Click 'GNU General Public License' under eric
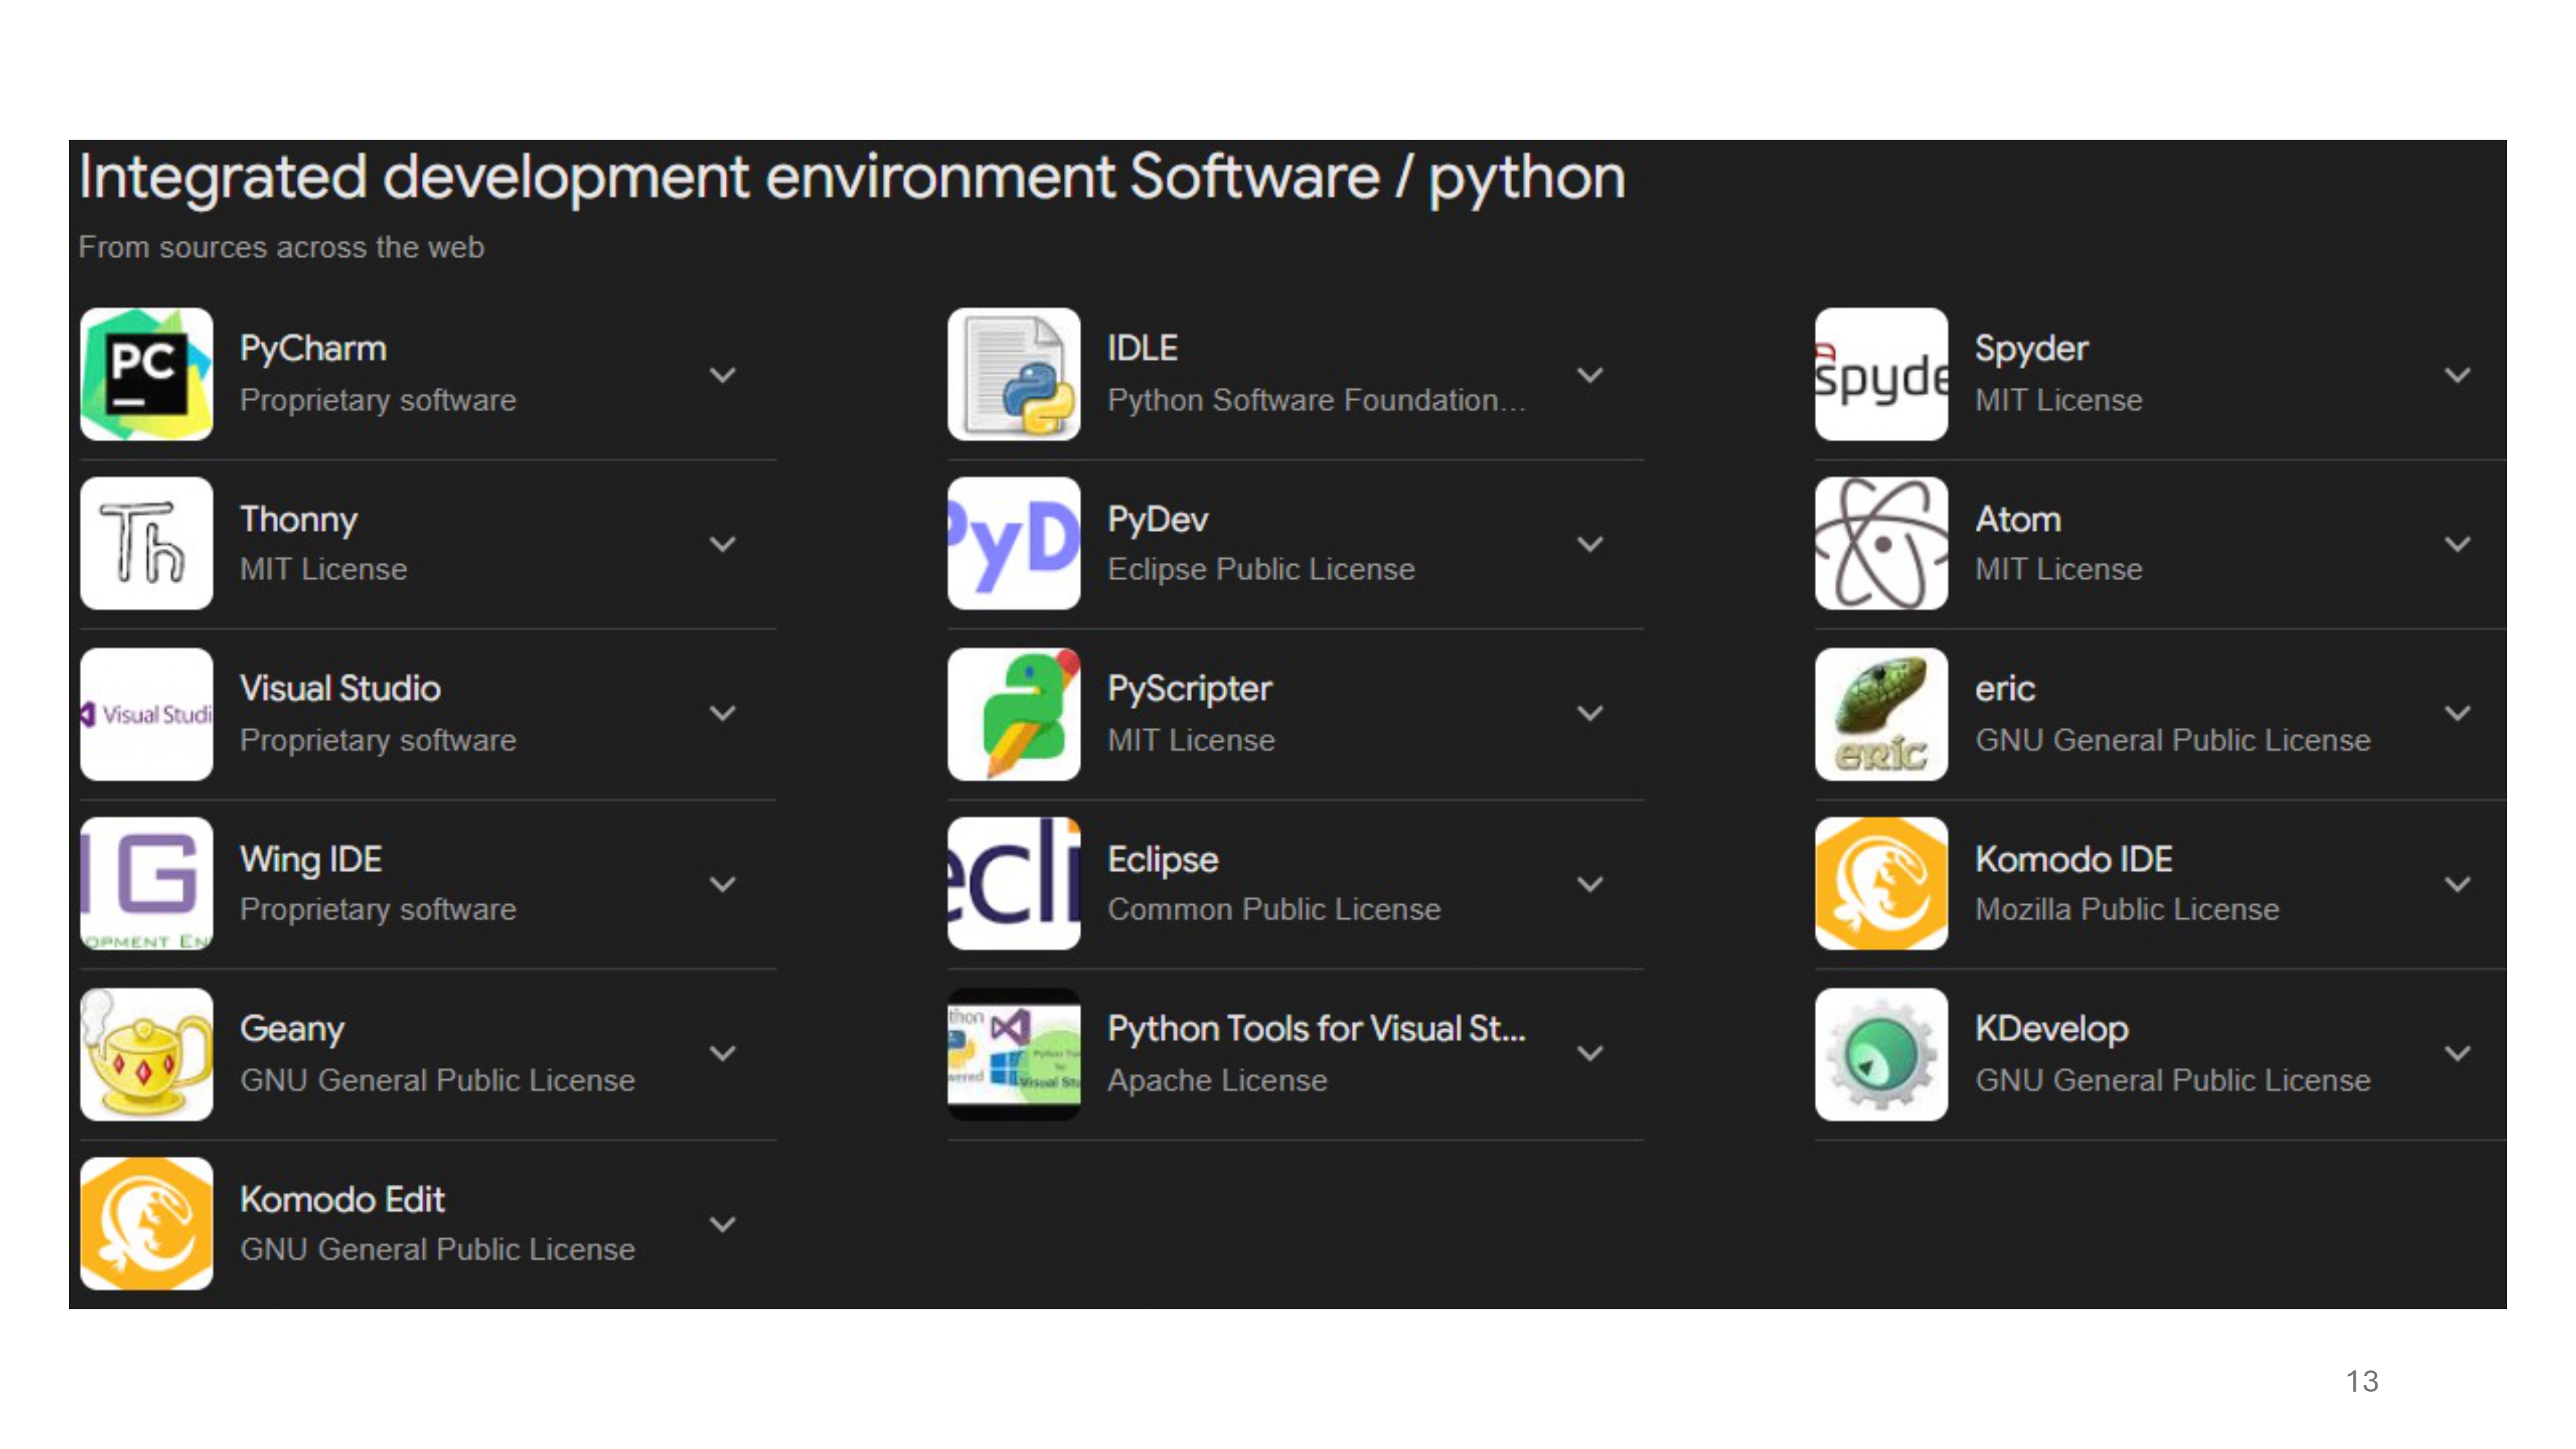 2172,740
